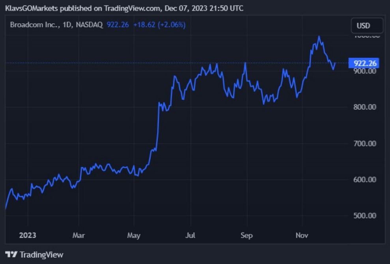Click the NASDAQ exchange label
This screenshot has width=390, height=264.
coord(89,24)
